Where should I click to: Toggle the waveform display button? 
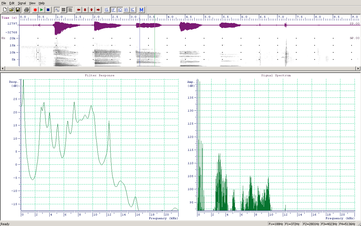point(57,10)
